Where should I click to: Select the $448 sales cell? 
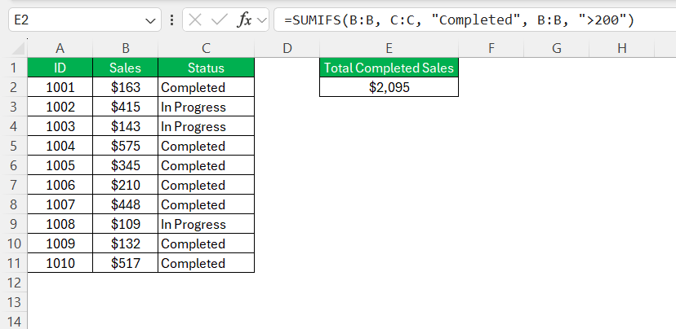coord(126,204)
